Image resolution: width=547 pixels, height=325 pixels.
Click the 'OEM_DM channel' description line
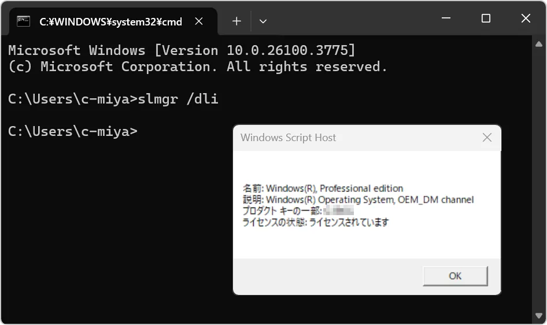pos(358,200)
